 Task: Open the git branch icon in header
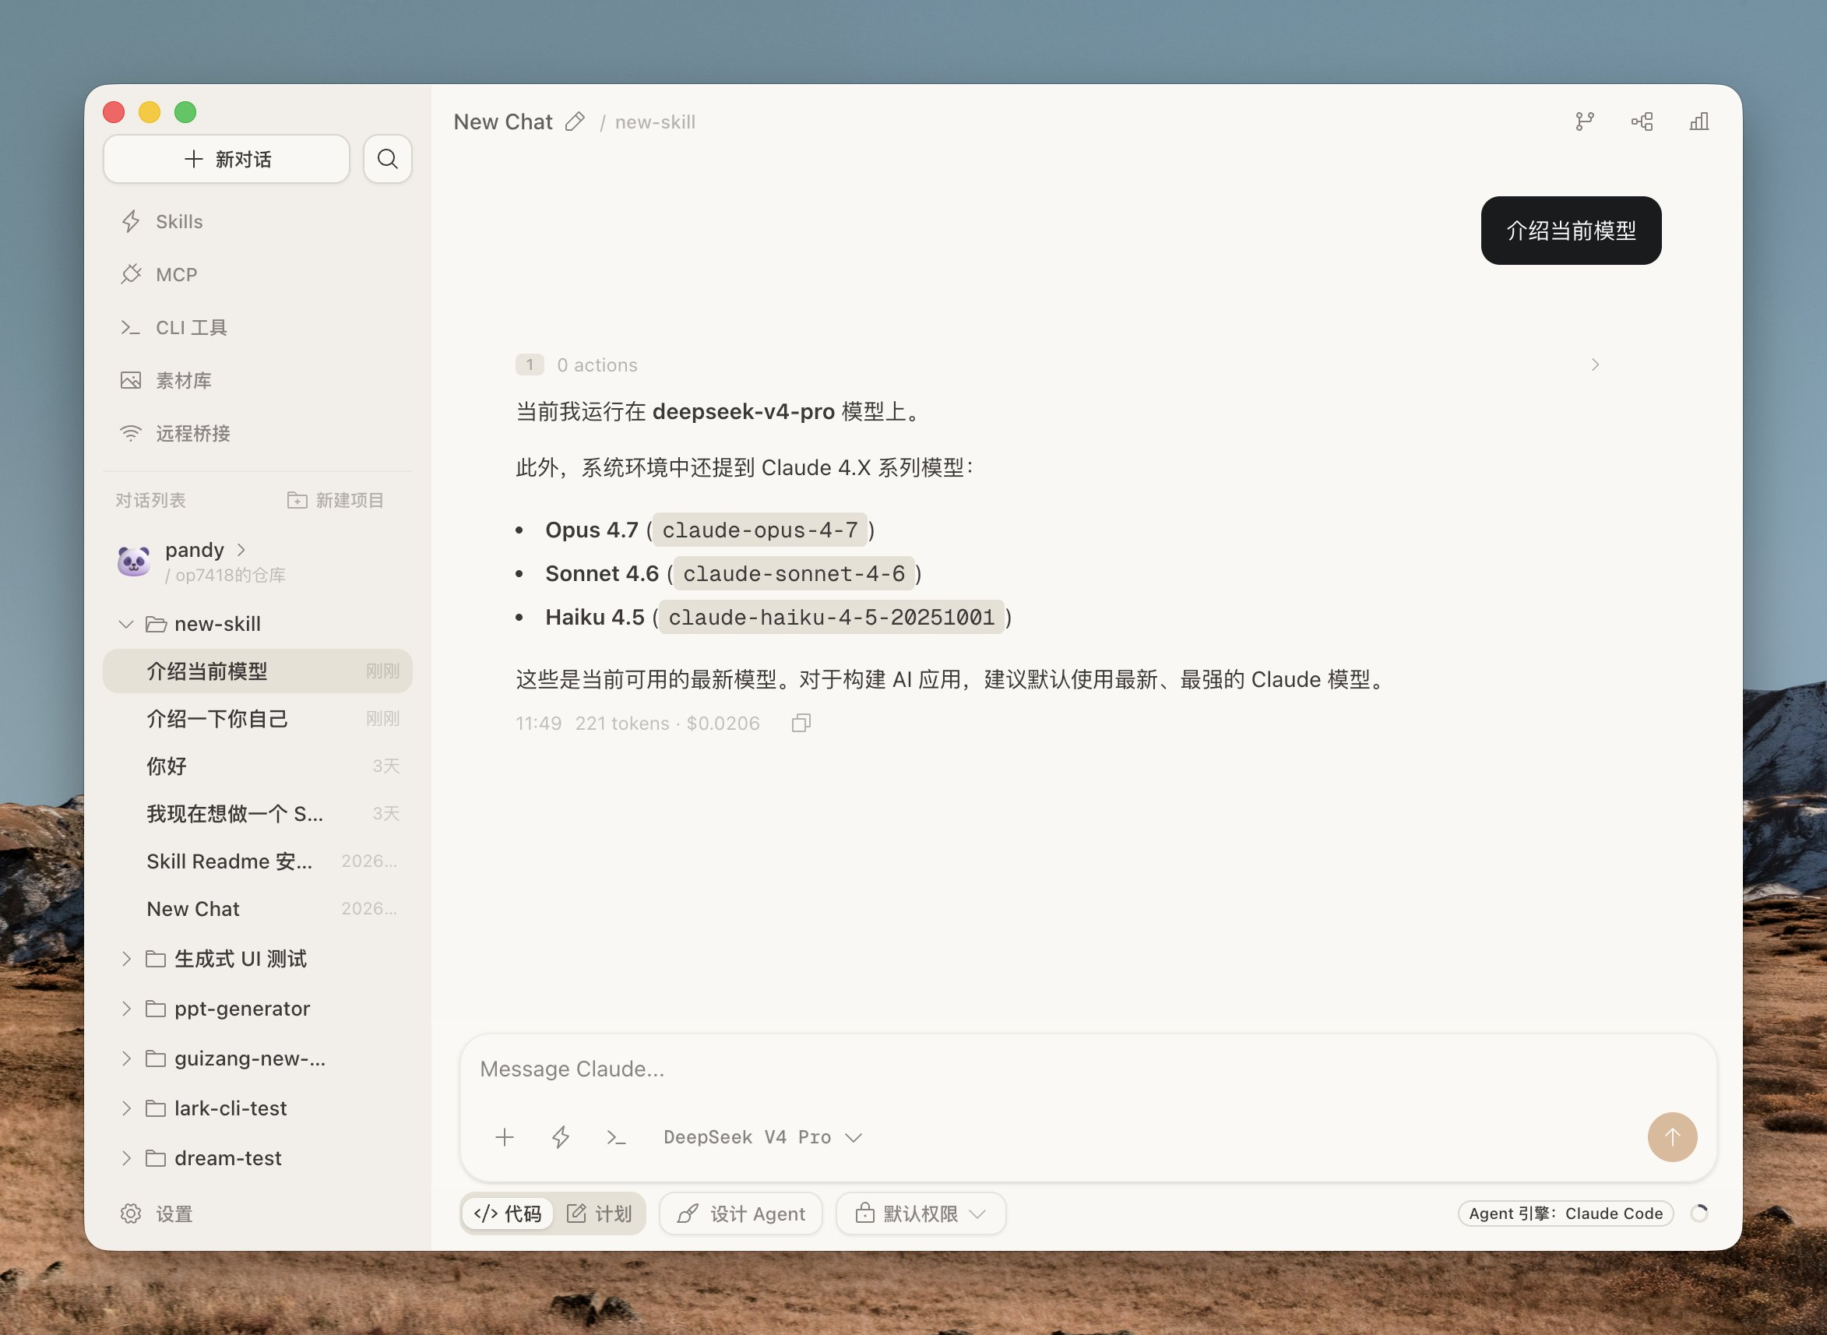coord(1584,122)
